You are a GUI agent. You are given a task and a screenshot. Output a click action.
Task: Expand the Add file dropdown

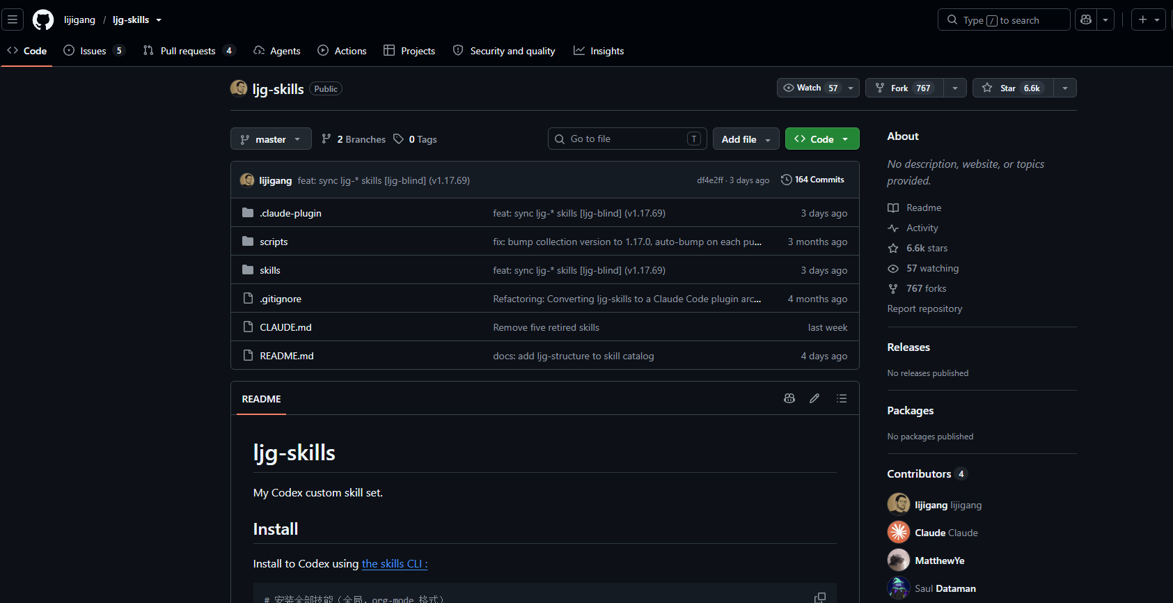tap(746, 139)
